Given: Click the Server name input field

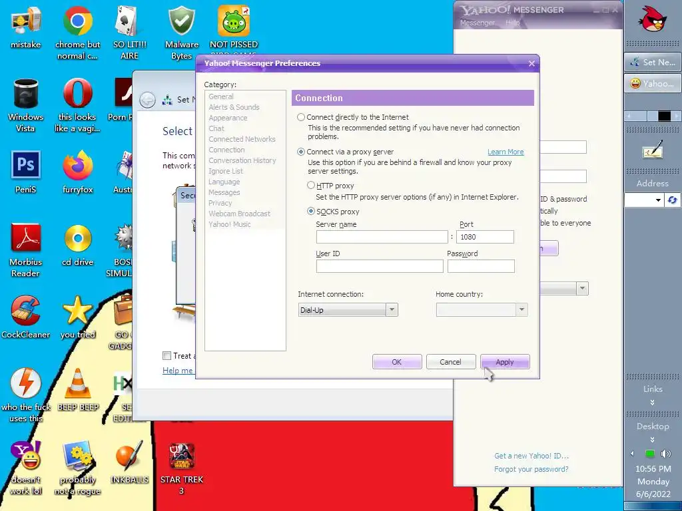Looking at the screenshot, I should click(382, 237).
